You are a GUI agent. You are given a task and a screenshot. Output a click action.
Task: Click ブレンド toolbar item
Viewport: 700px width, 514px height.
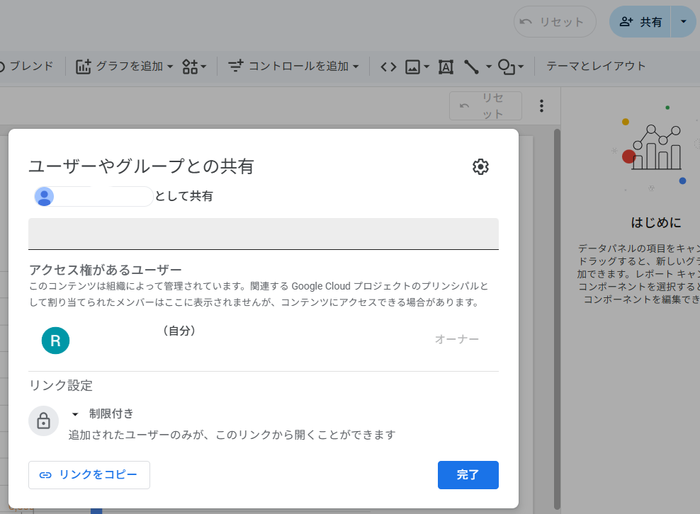click(x=27, y=66)
